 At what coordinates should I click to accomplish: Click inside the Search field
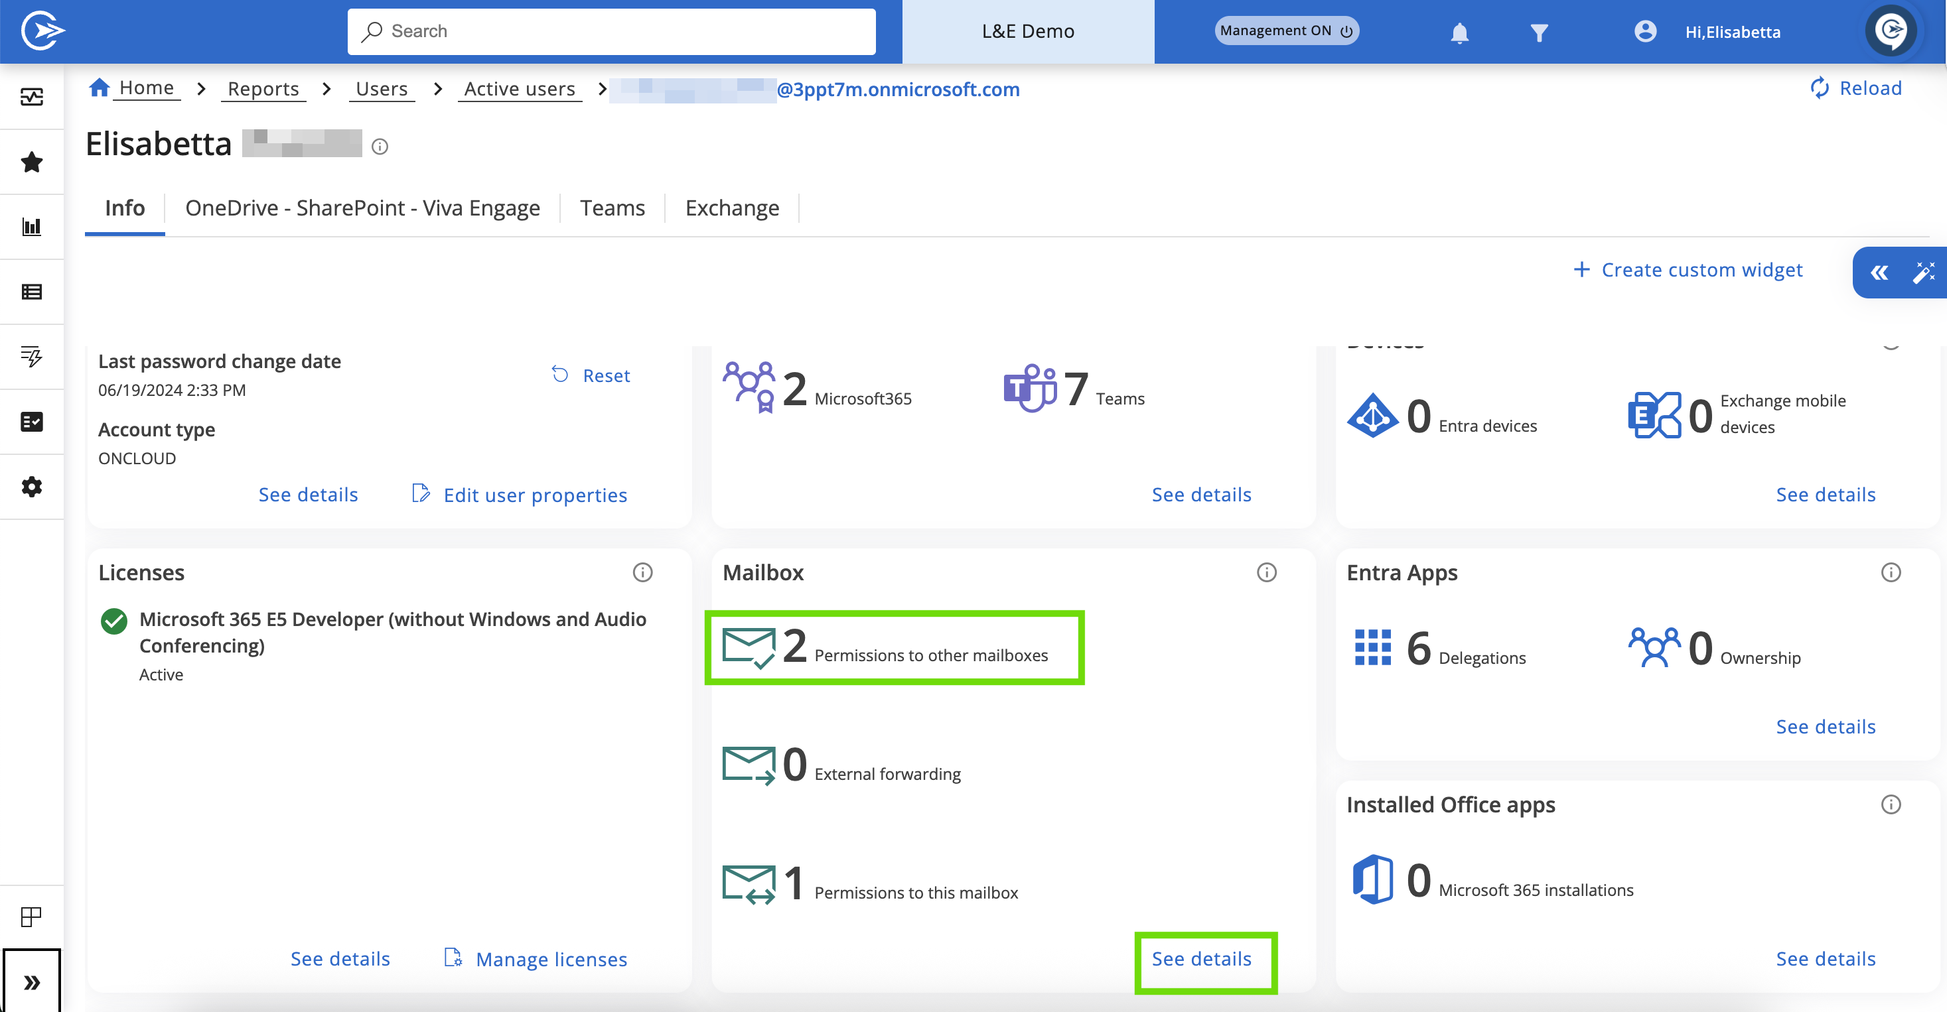(x=611, y=31)
